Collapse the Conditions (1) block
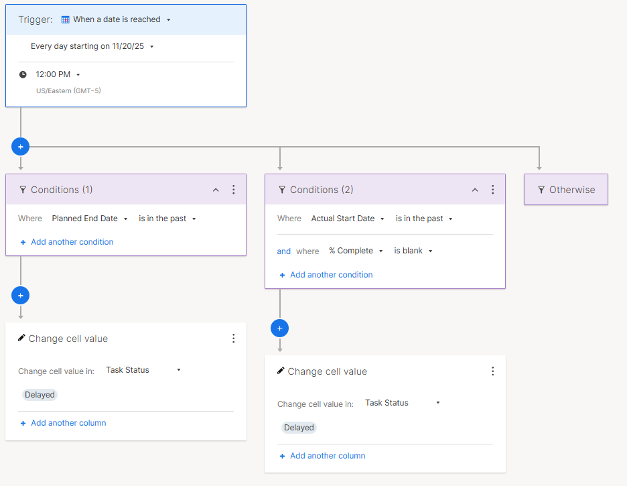The height and width of the screenshot is (486, 627). pyautogui.click(x=216, y=190)
